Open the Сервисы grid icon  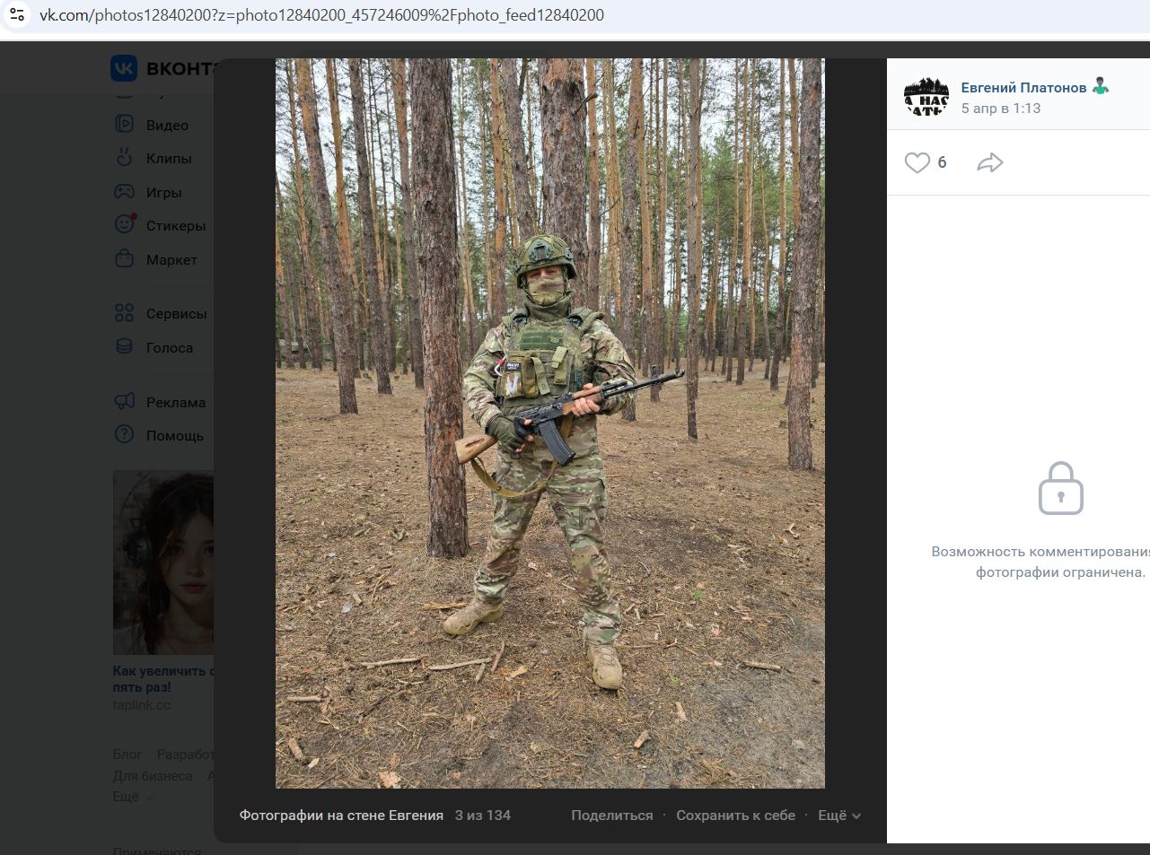(x=124, y=313)
